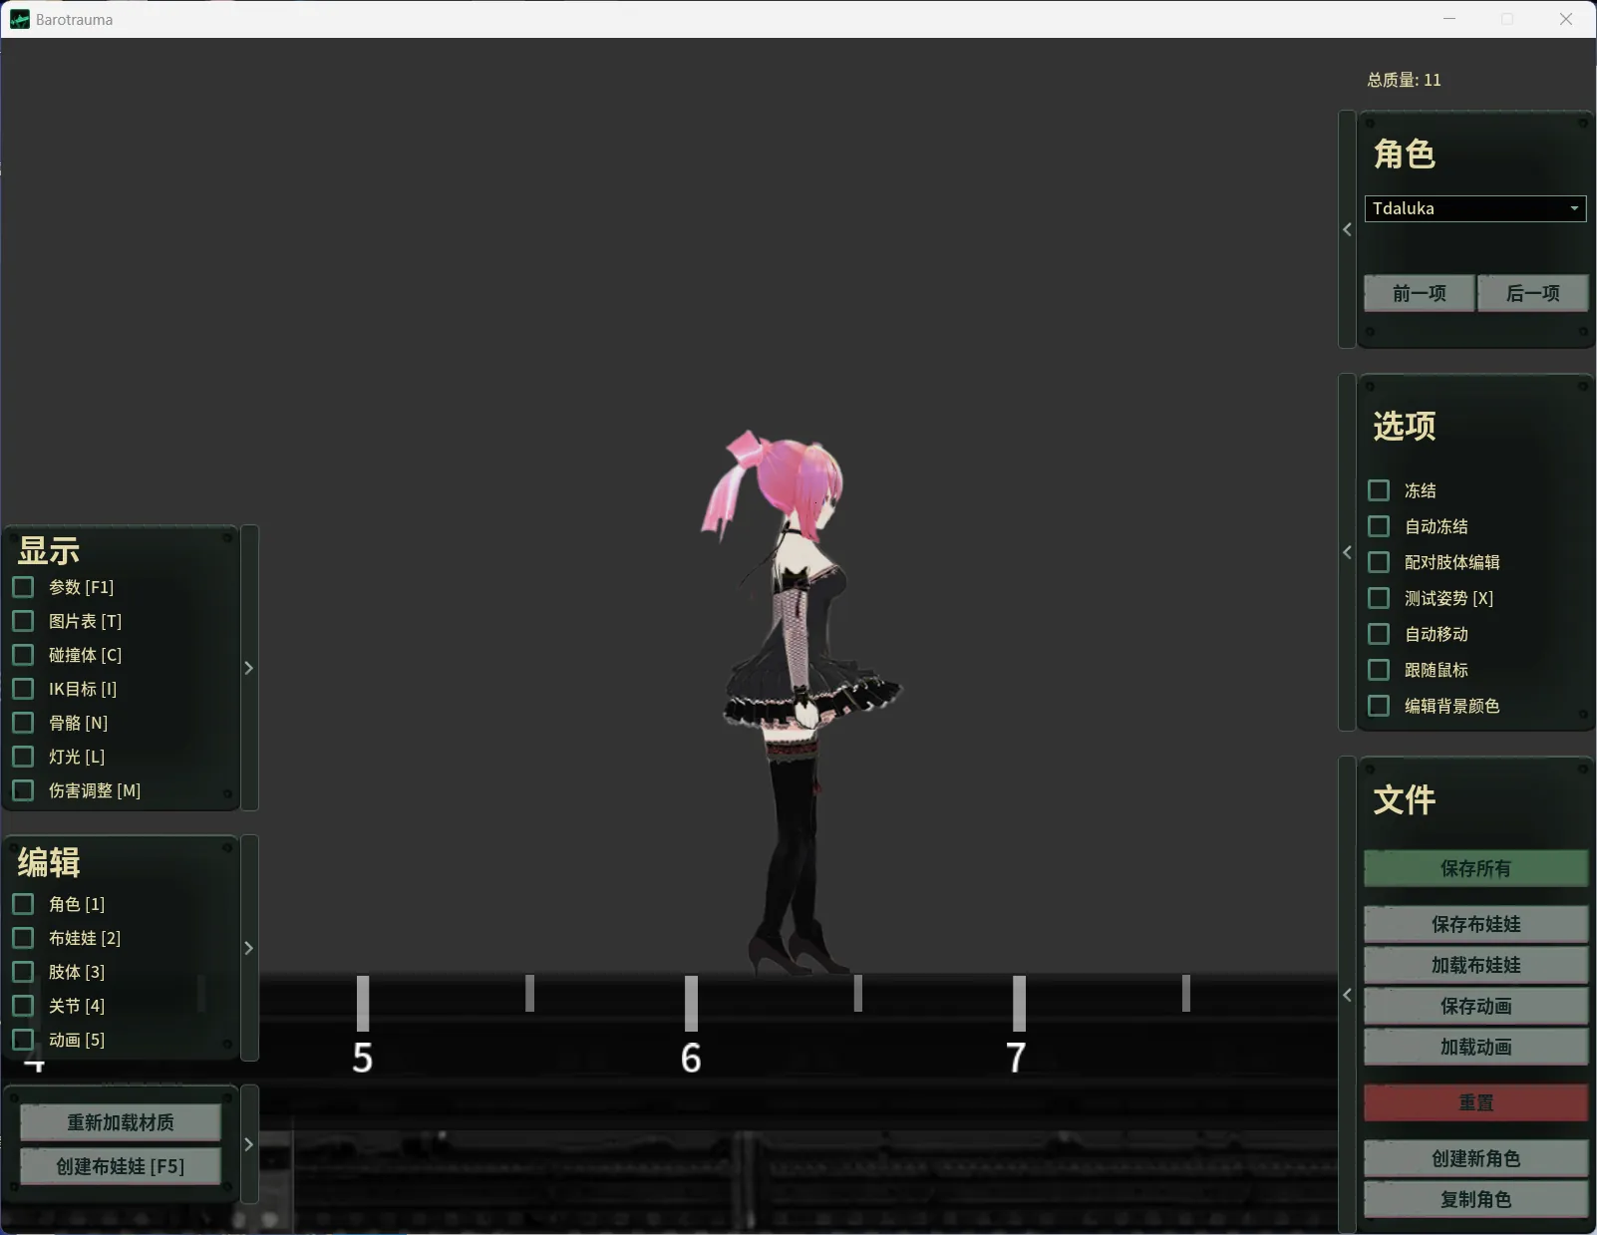The height and width of the screenshot is (1235, 1597).
Task: Collapse the 选项 panel with its arrow
Action: [1347, 552]
